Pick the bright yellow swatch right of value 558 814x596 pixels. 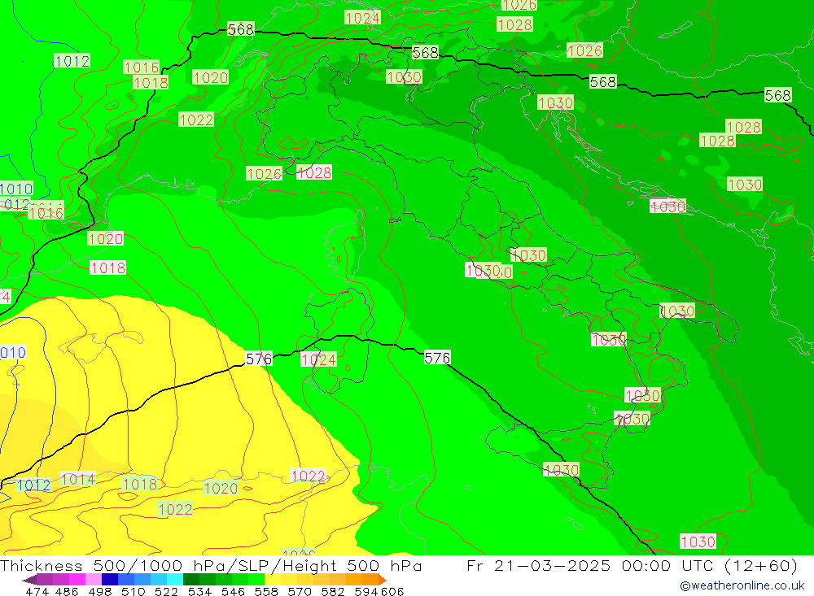(x=273, y=580)
